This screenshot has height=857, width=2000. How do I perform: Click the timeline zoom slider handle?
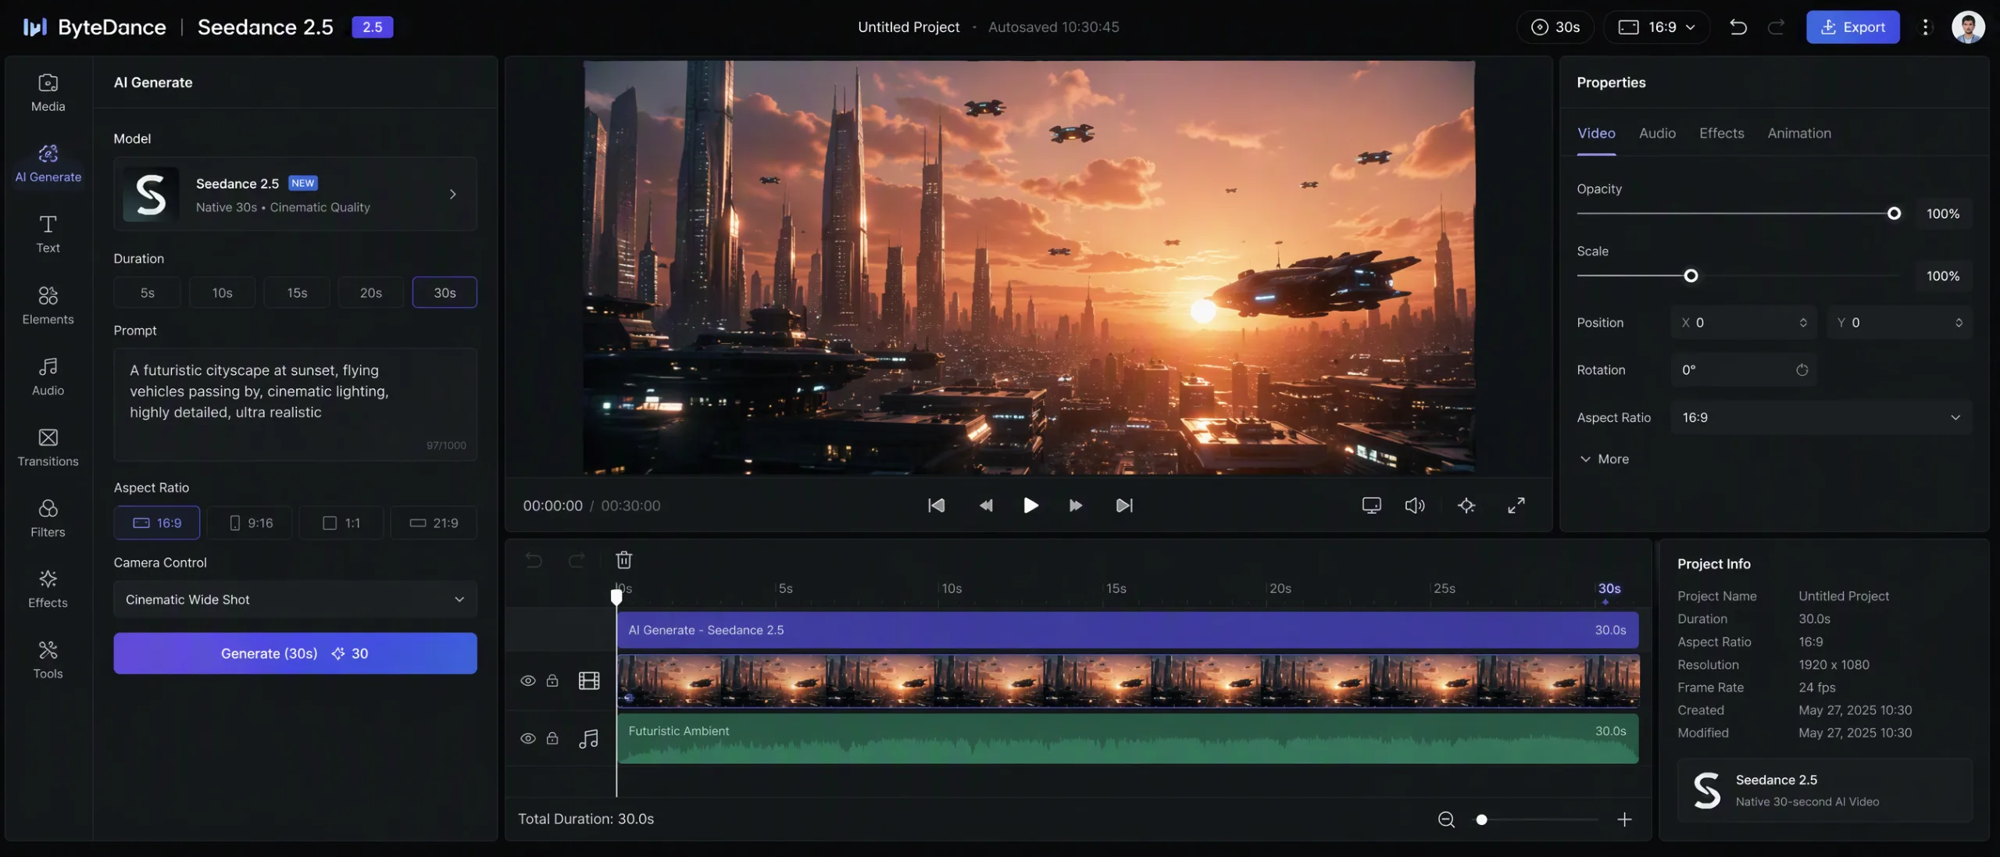pyautogui.click(x=1481, y=820)
